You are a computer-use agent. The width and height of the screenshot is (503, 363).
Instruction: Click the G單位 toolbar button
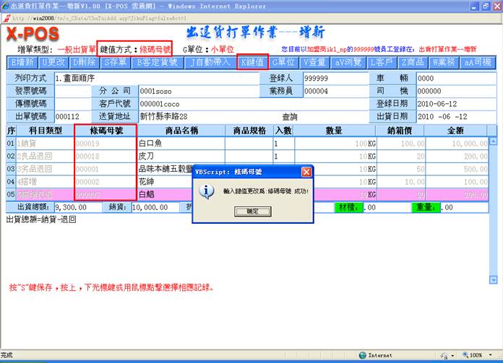[x=284, y=62]
